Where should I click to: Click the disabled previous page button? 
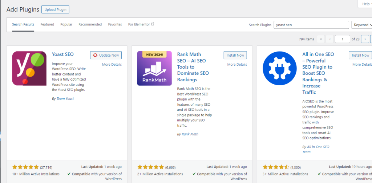(330, 39)
